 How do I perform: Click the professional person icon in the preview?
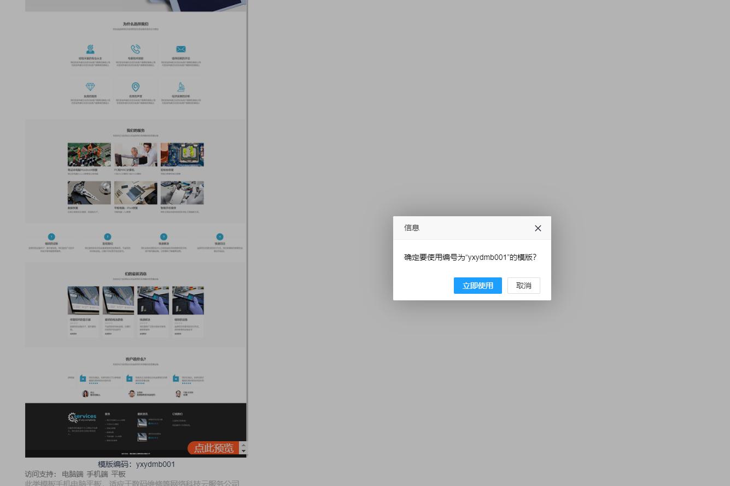coord(90,50)
